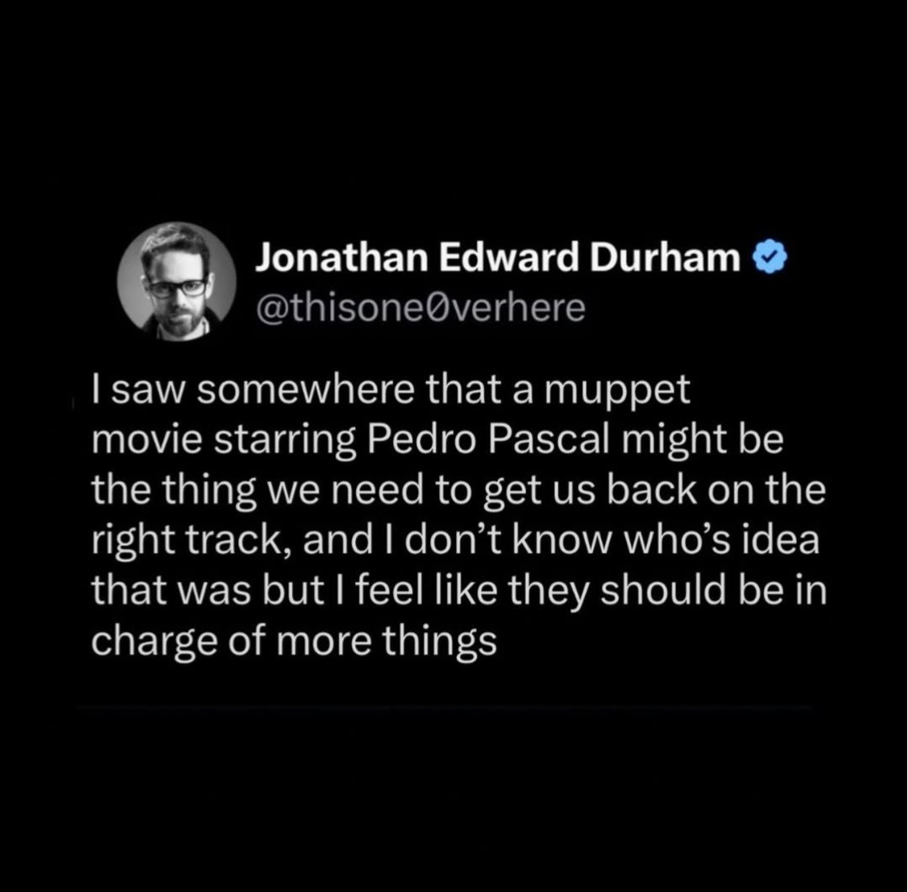Click the display name Jonathan Edward Durham
This screenshot has height=892, width=908.
tap(498, 258)
